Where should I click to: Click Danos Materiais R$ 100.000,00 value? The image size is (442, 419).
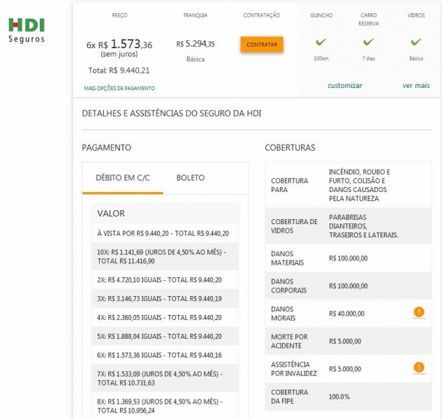(348, 258)
